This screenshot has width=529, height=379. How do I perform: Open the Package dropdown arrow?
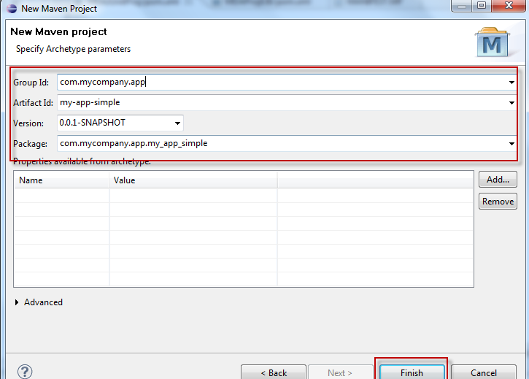pyautogui.click(x=511, y=144)
